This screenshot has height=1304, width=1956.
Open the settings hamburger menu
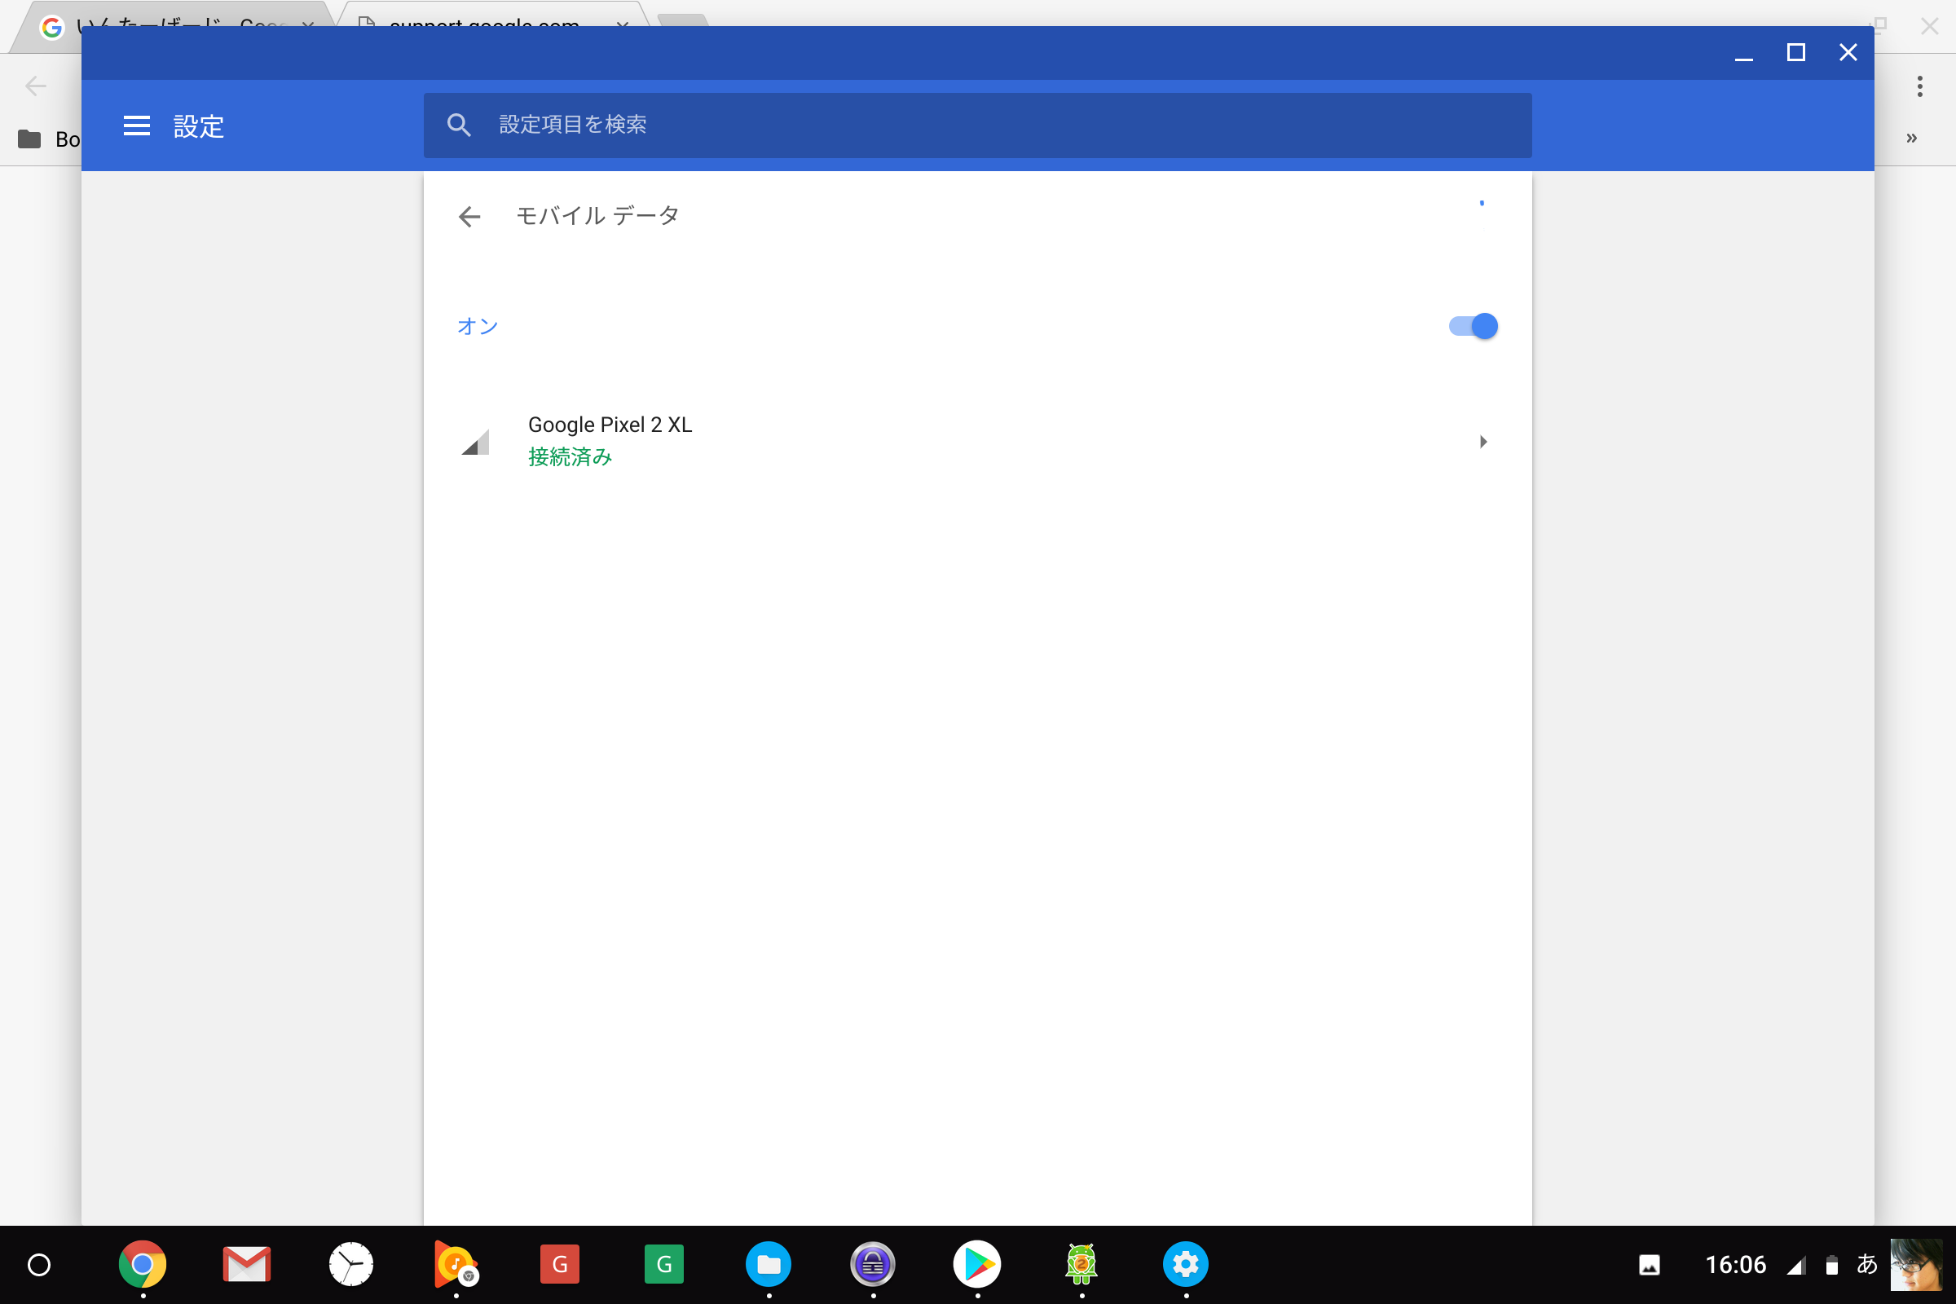click(136, 126)
